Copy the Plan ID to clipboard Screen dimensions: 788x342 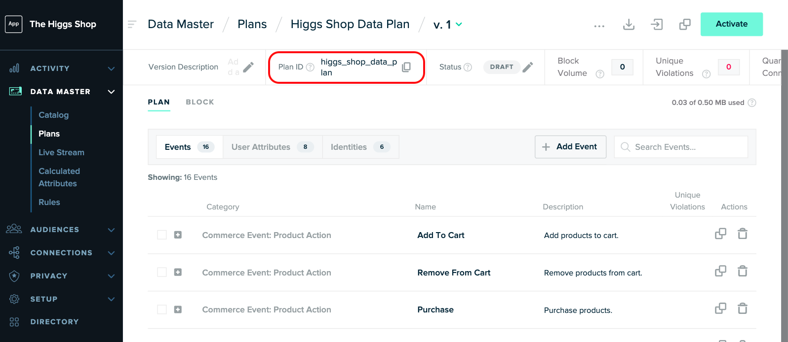[x=406, y=67]
